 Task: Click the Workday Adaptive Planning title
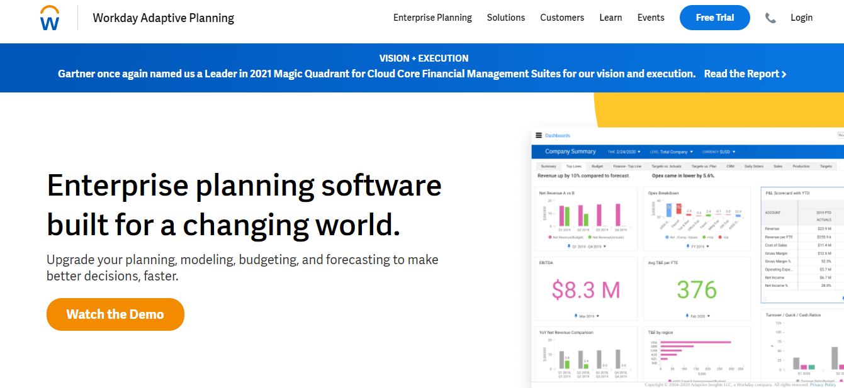click(x=164, y=18)
